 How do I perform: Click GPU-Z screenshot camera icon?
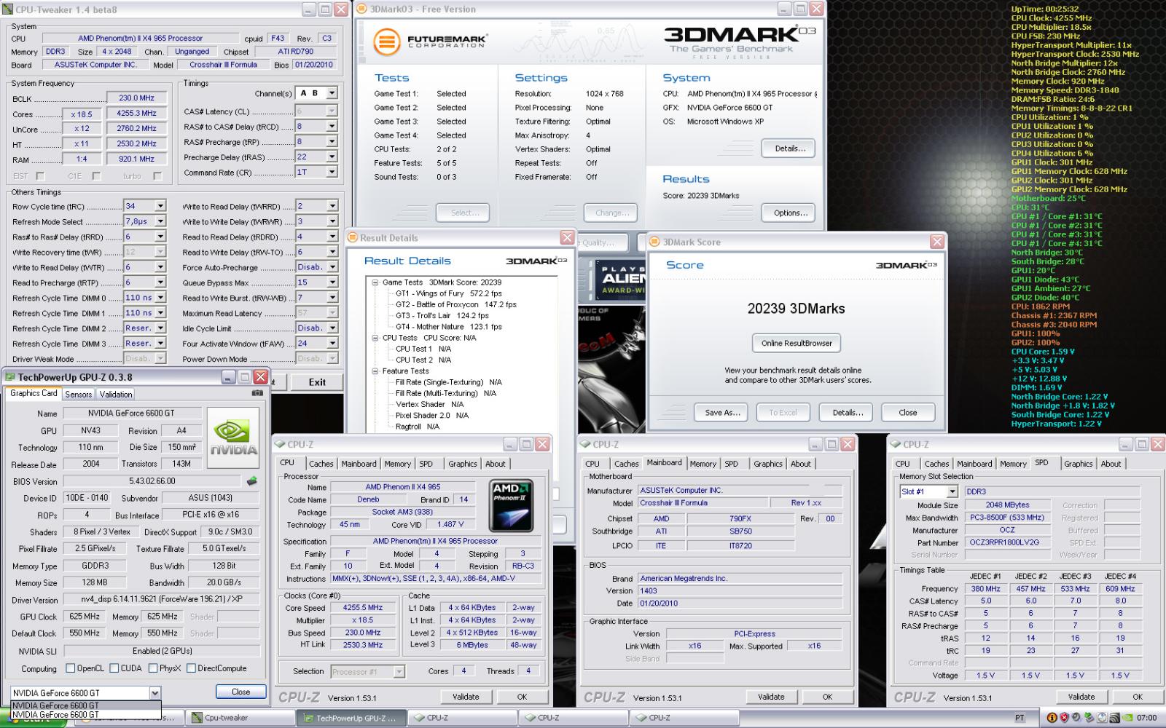(x=257, y=393)
